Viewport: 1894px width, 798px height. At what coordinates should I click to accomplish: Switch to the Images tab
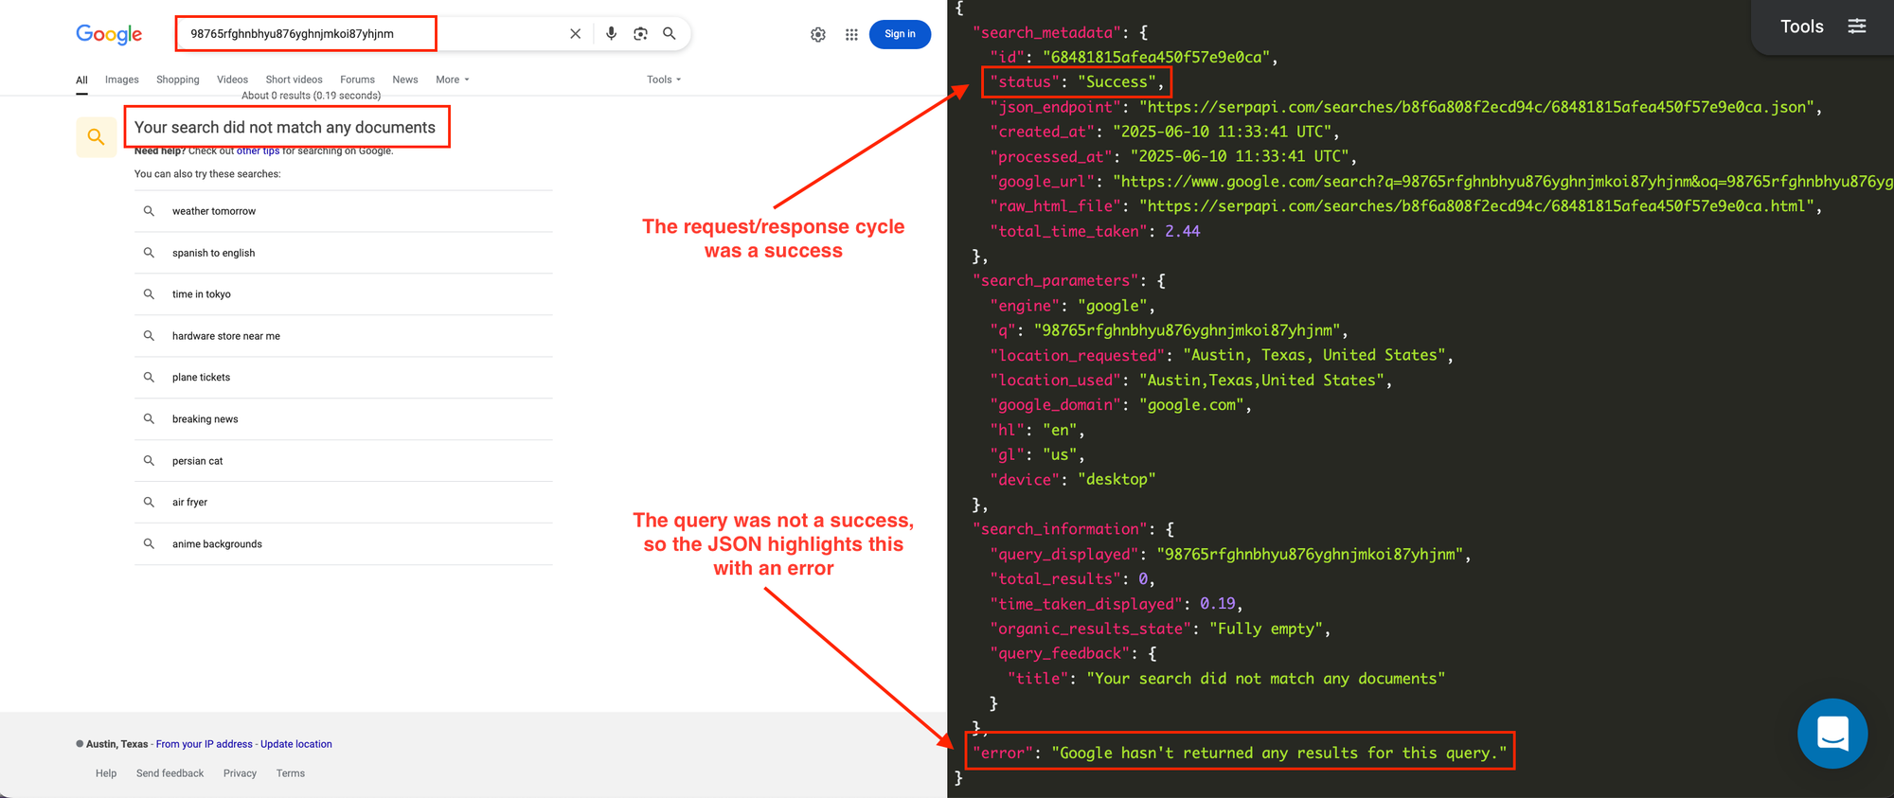(121, 80)
